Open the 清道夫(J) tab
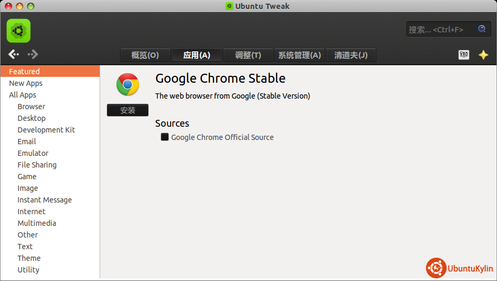Image resolution: width=497 pixels, height=281 pixels. coord(351,55)
